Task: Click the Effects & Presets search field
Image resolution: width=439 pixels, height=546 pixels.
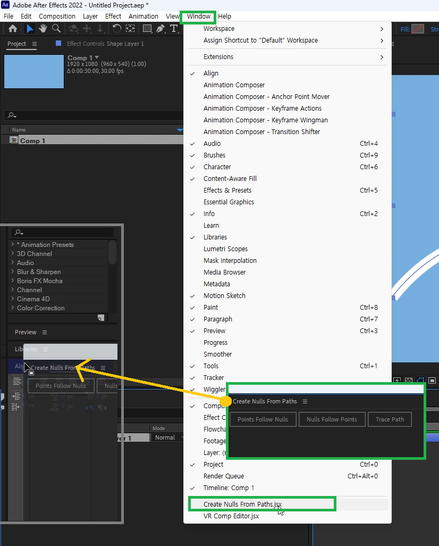Action: click(63, 232)
